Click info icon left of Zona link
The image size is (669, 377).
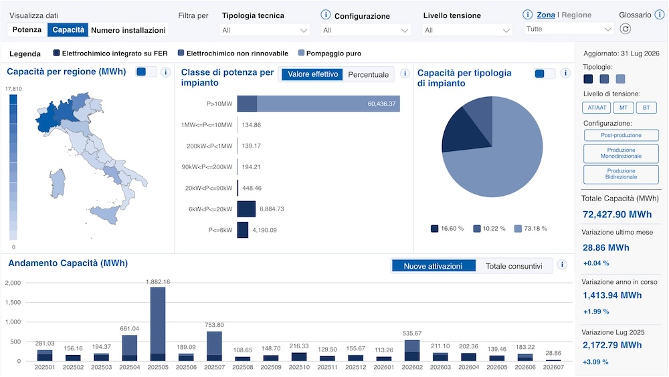[527, 15]
